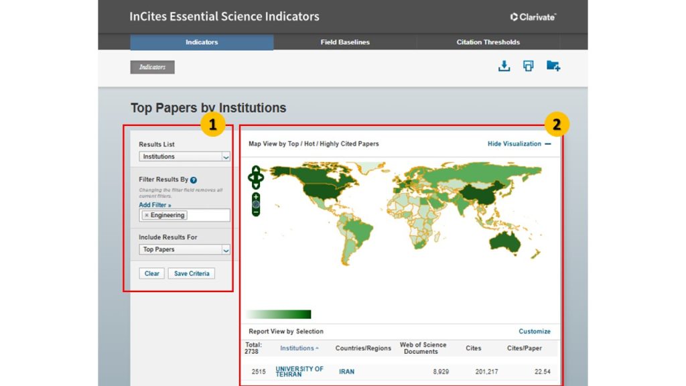Open the Filter Results By help icon
Image resolution: width=686 pixels, height=386 pixels.
pos(194,180)
